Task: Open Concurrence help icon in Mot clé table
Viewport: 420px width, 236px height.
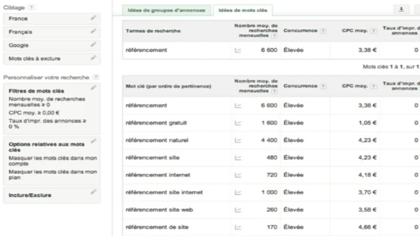Action: click(323, 86)
